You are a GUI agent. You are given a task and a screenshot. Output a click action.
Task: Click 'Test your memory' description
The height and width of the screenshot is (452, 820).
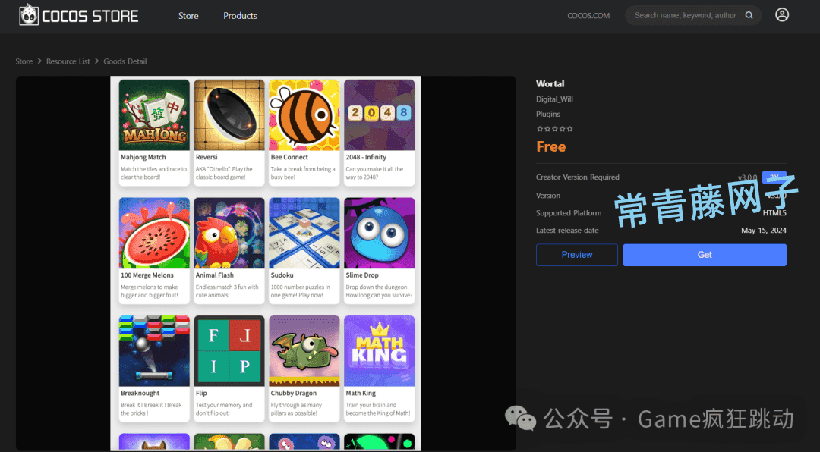pos(224,410)
